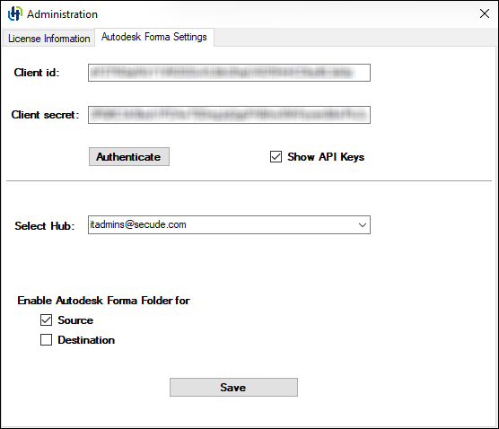Uncheck the Show API Keys checkbox
Screen dimensions: 499x429
point(276,156)
